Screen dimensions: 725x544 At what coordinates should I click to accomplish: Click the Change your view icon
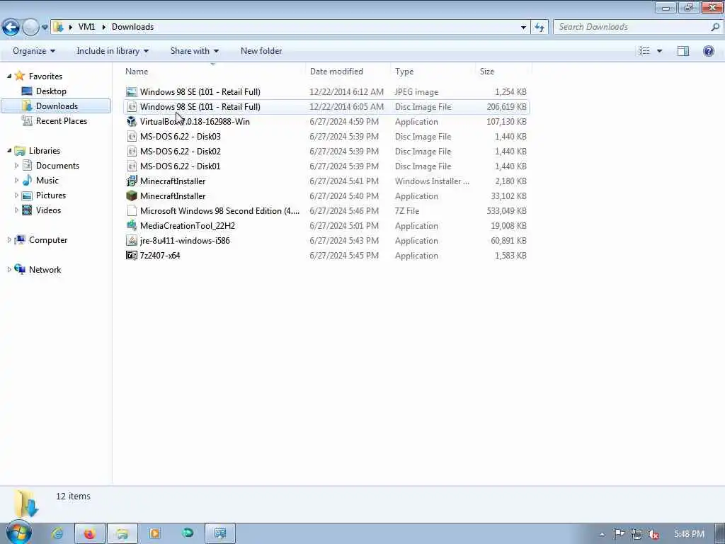[644, 51]
